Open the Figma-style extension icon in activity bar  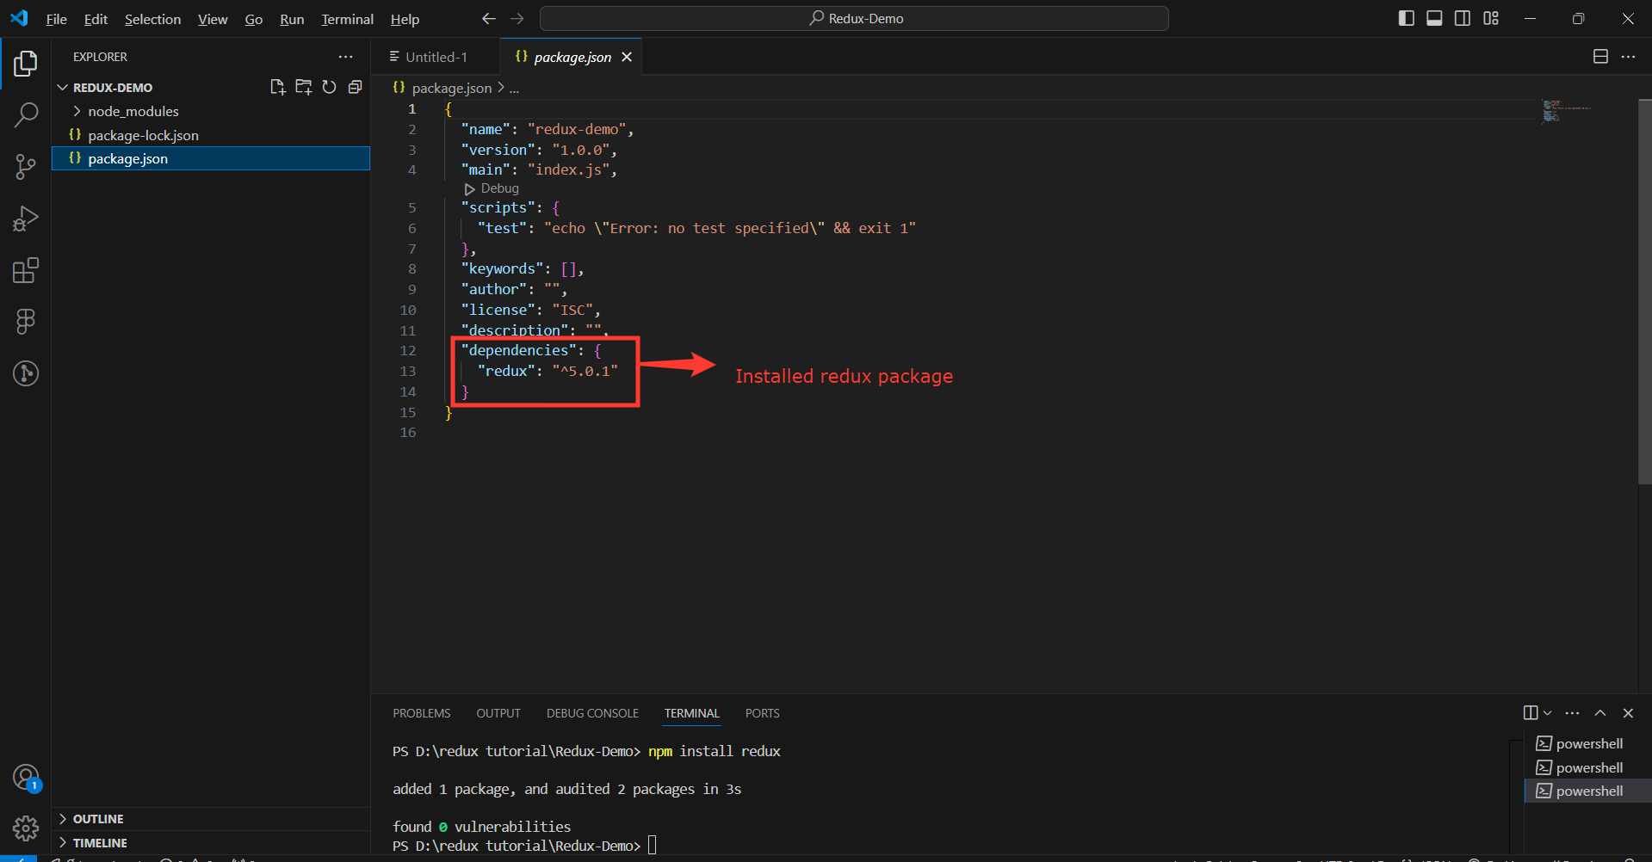[x=26, y=322]
